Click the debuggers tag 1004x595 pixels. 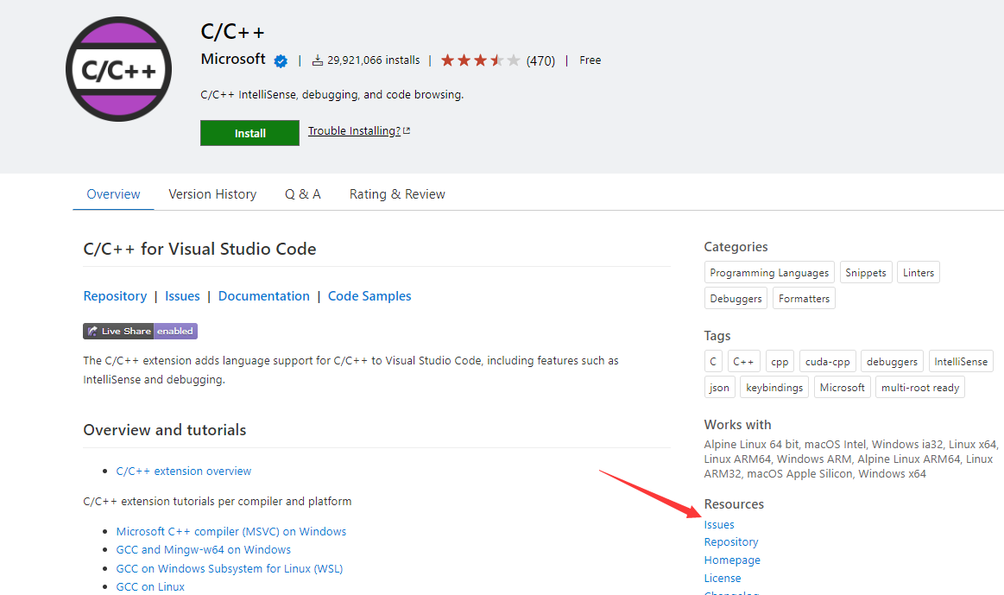tap(892, 362)
